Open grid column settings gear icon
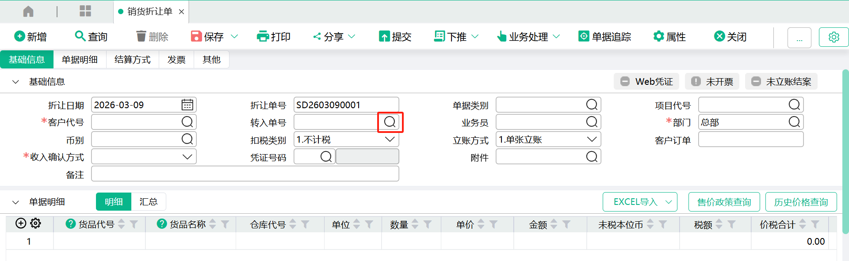 coord(36,223)
